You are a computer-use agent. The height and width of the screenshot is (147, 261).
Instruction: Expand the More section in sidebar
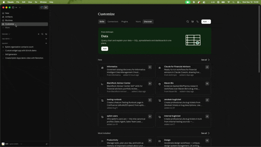pos(24,28)
